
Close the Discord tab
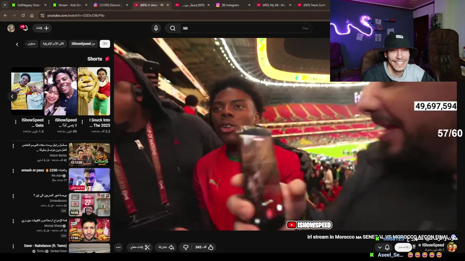pos(127,5)
